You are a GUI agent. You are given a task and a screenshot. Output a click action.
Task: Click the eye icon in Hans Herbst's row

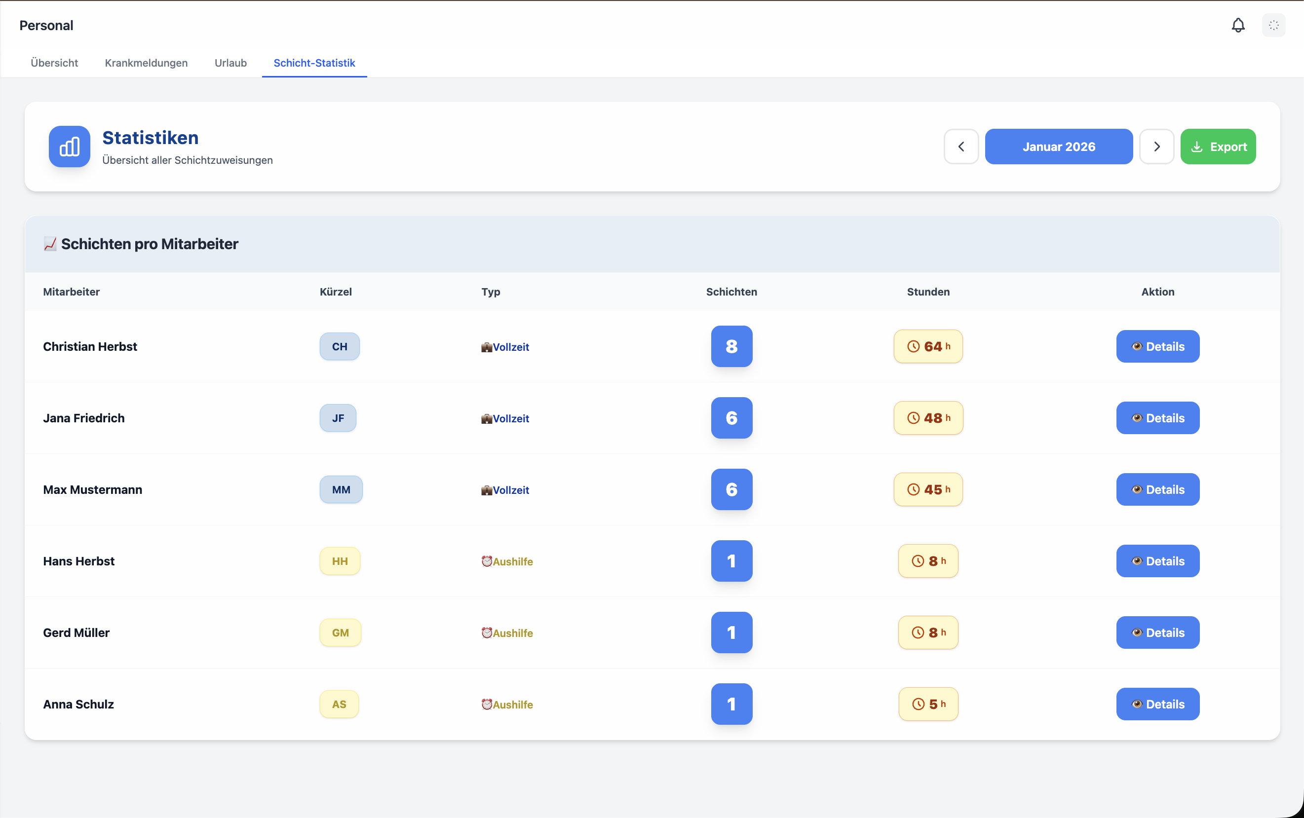pyautogui.click(x=1137, y=561)
